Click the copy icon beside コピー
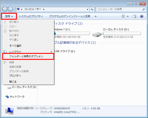The width and height of the screenshot is (148, 118). (5, 26)
